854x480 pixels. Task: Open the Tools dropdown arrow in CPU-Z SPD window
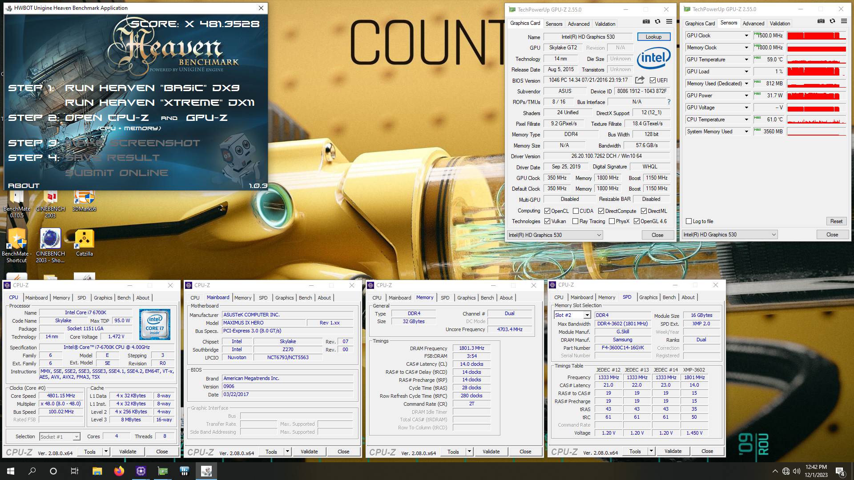pyautogui.click(x=651, y=451)
